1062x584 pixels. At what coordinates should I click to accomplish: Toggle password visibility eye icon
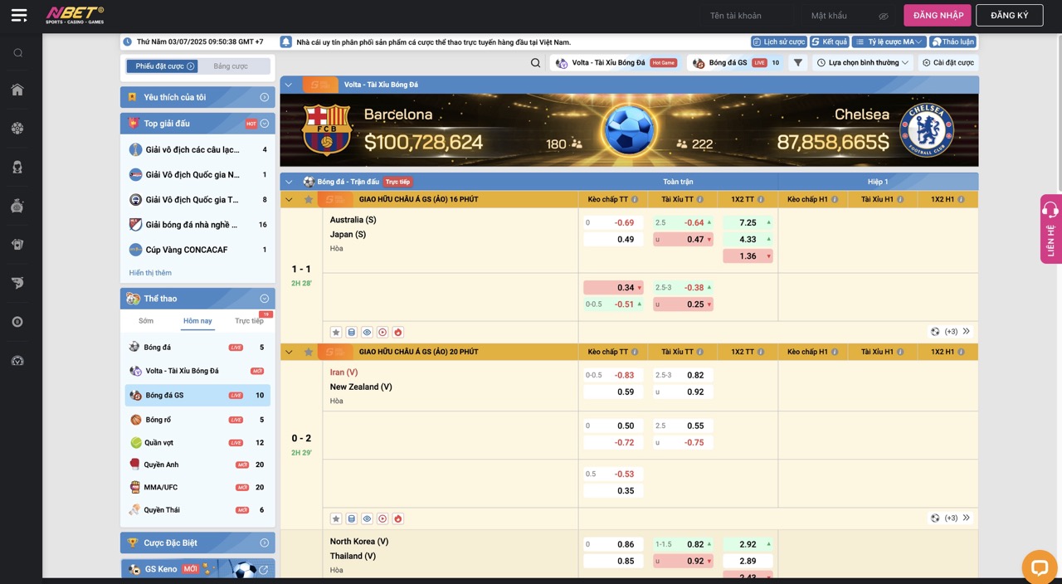(884, 16)
